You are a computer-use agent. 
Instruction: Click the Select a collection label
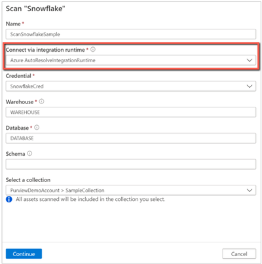click(28, 180)
